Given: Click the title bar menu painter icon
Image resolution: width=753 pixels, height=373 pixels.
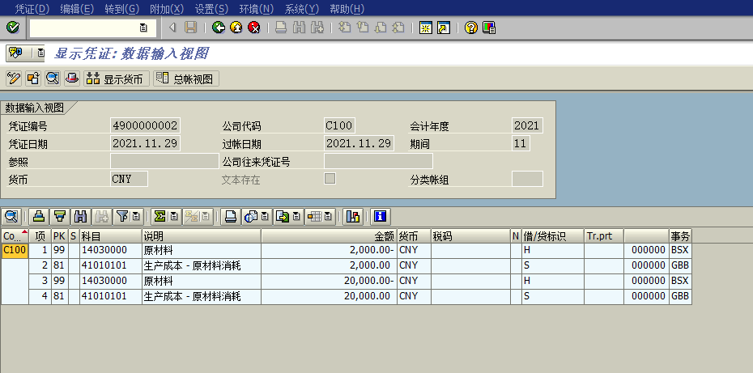Looking at the screenshot, I should point(16,53).
